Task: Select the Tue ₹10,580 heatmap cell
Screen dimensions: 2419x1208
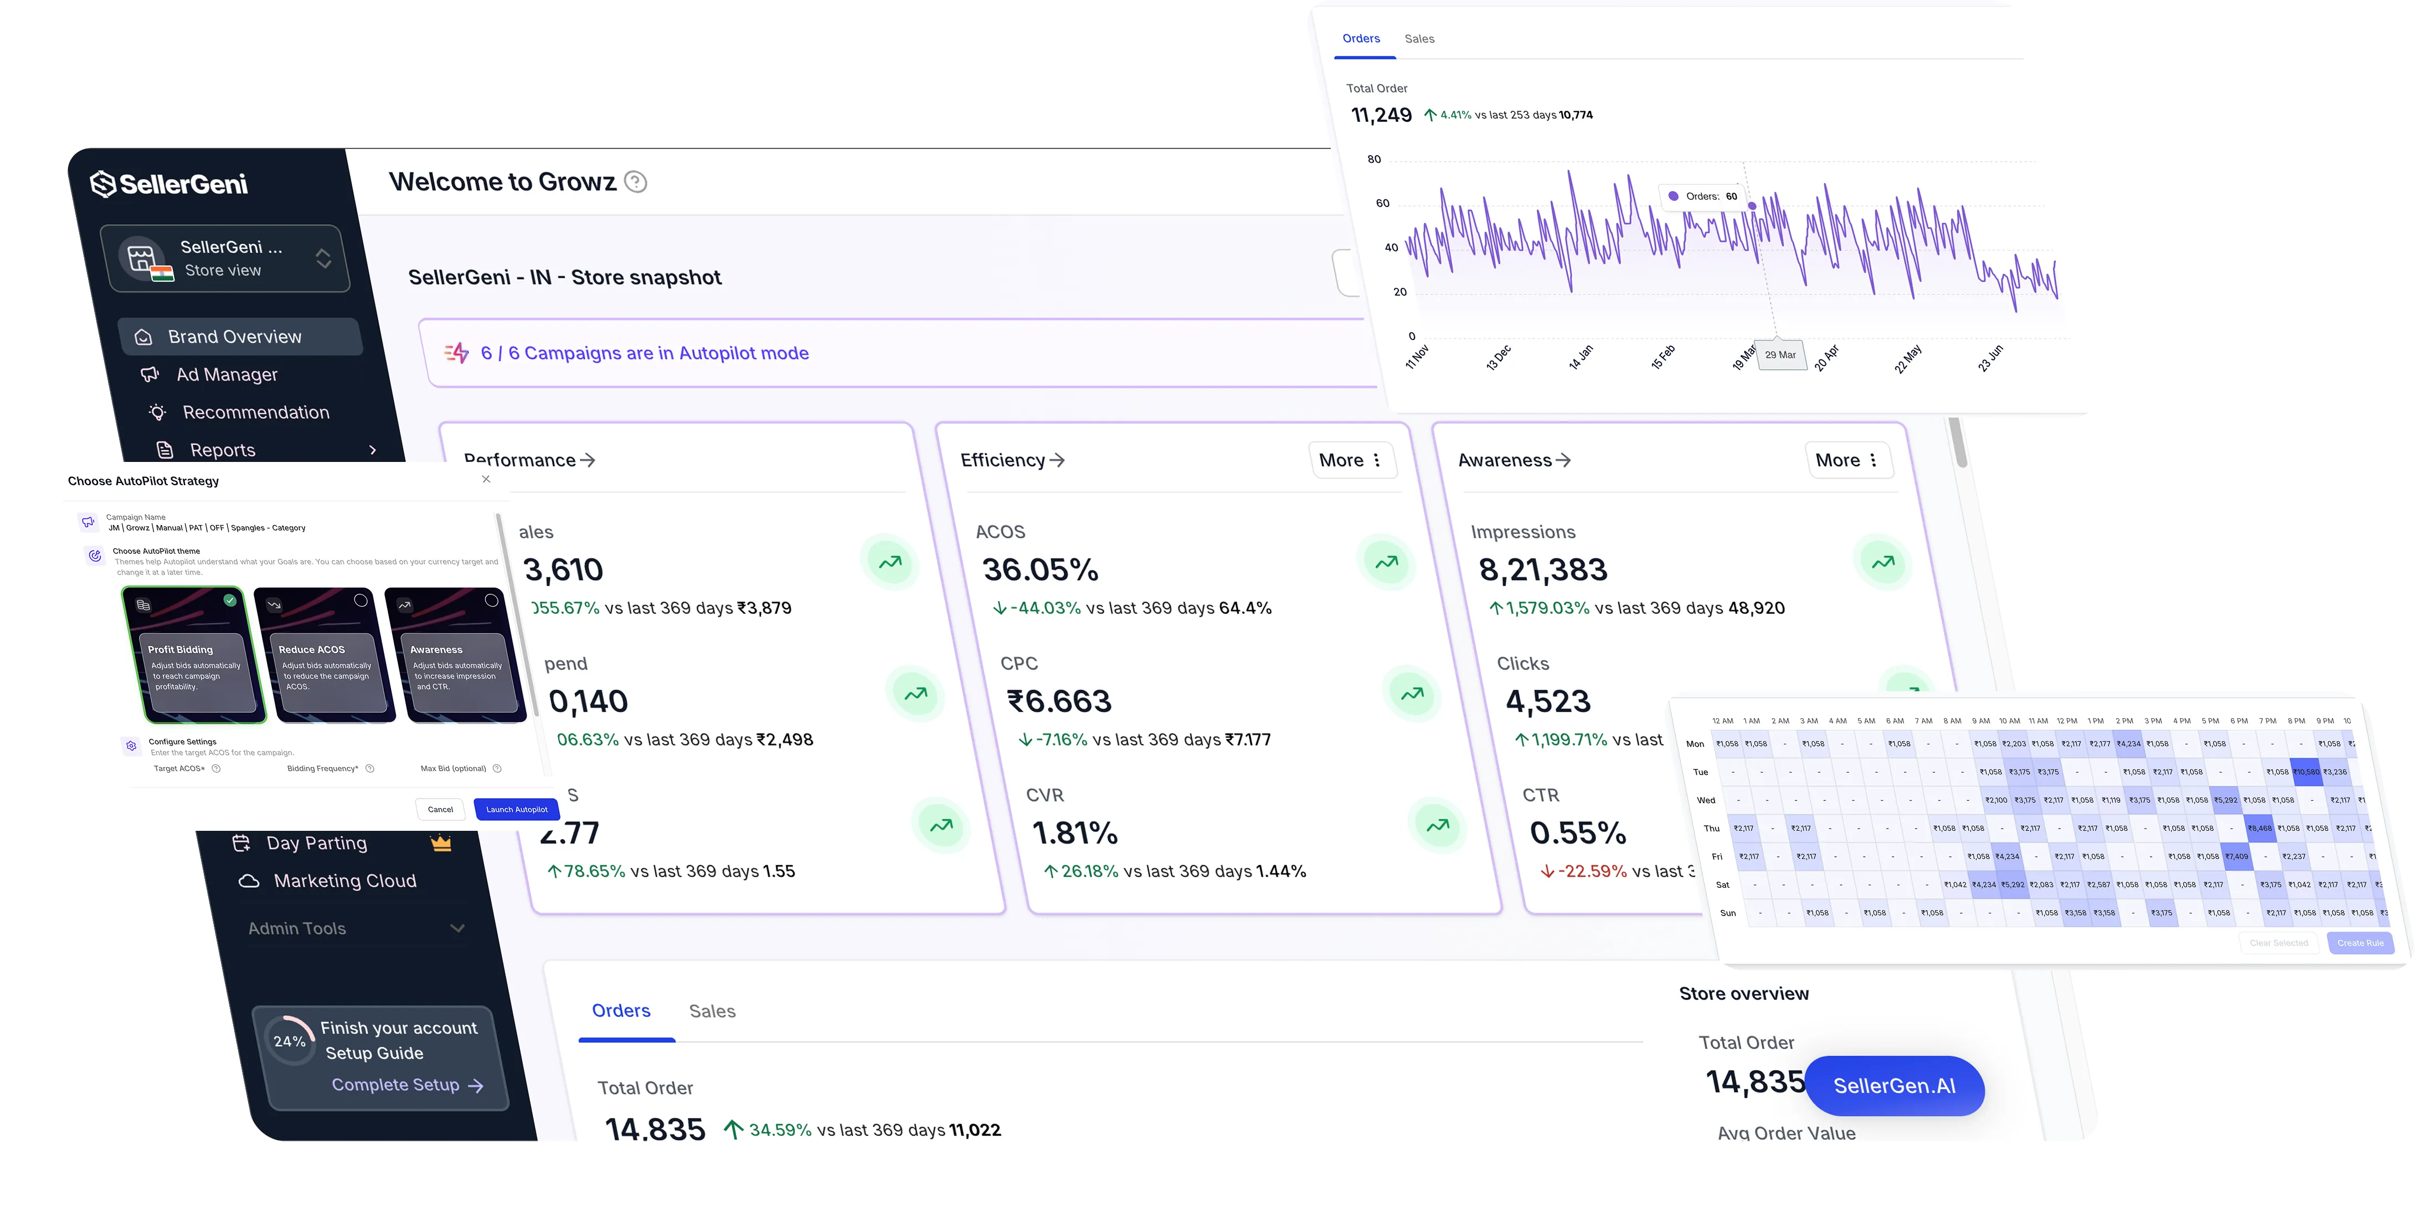Action: pos(2307,771)
